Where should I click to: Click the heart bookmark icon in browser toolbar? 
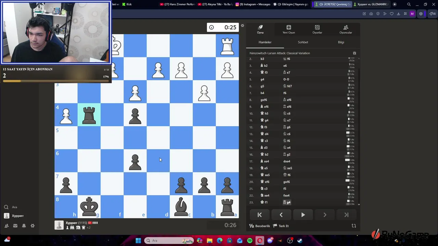tap(391, 14)
